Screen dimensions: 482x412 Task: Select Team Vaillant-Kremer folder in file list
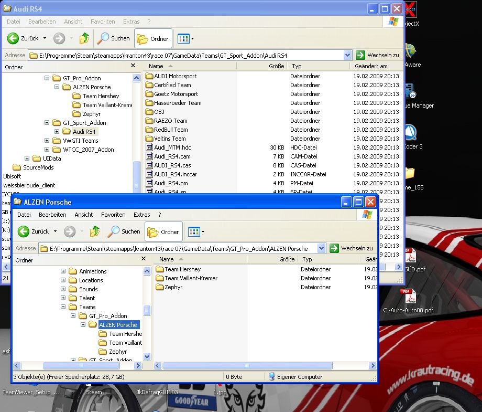[x=191, y=278]
